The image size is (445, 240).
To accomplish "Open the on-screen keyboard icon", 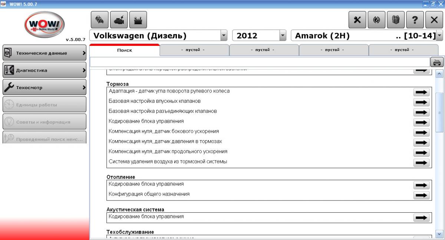I will tap(437, 62).
